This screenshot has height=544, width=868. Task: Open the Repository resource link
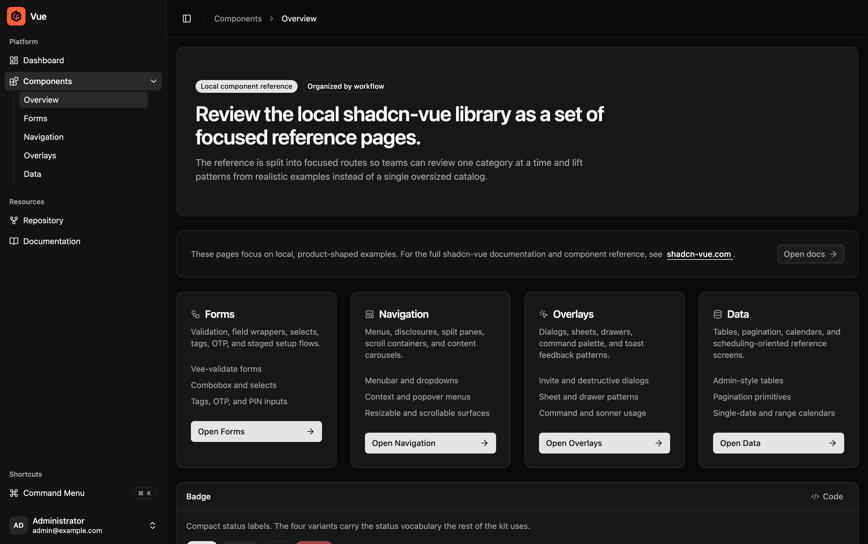pos(83,221)
